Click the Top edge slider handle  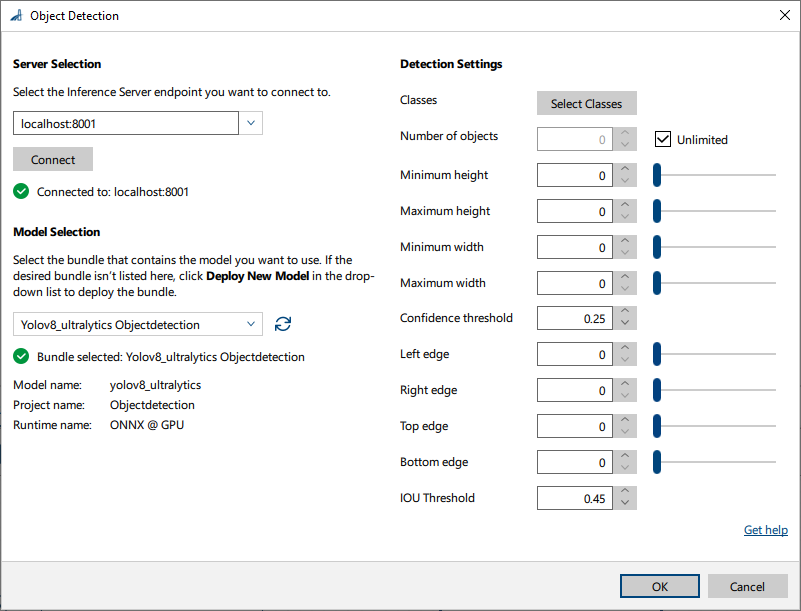[657, 426]
